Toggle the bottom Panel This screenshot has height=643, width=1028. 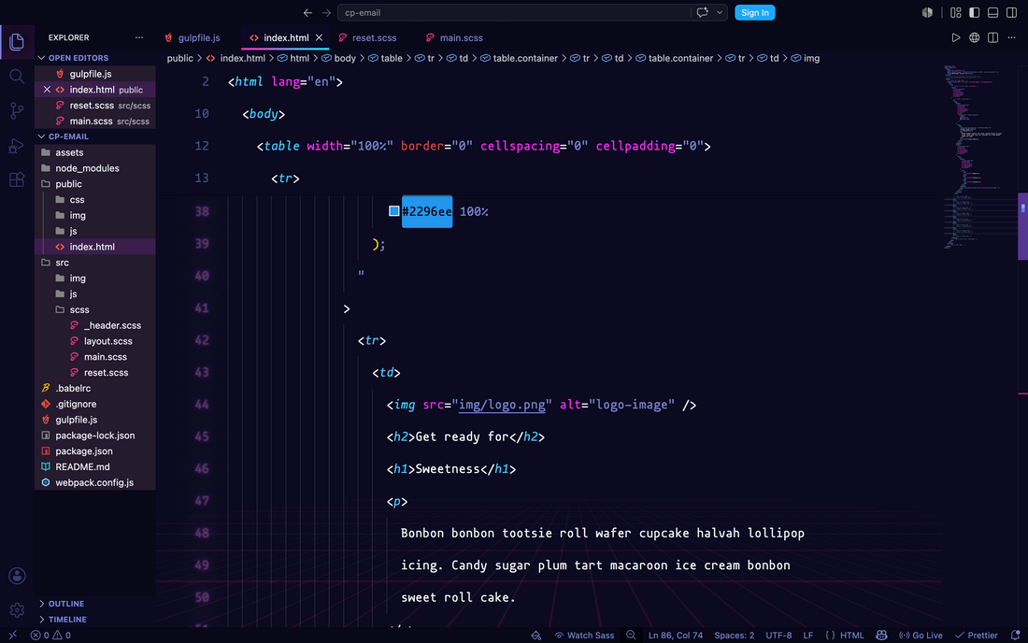point(992,12)
